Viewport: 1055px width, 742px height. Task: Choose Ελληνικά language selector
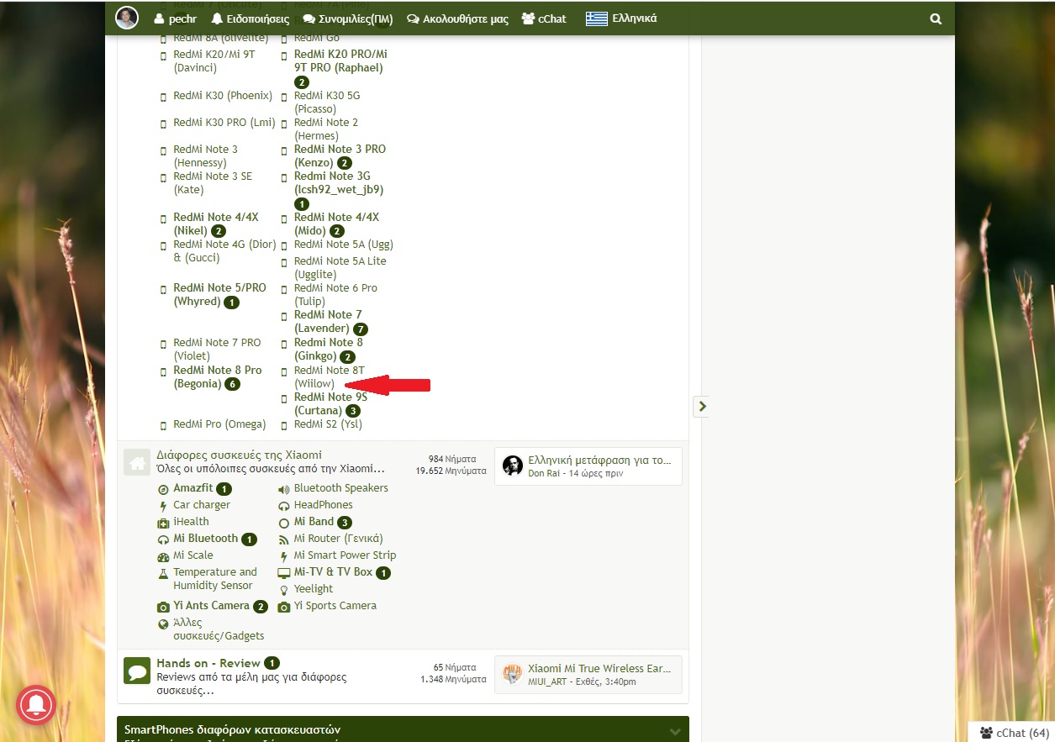coord(635,18)
